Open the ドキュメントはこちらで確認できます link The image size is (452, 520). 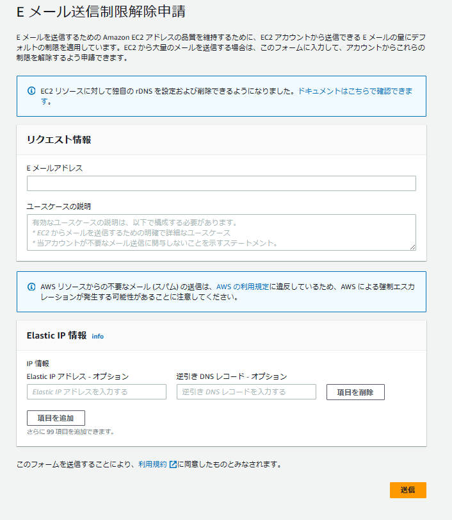[x=355, y=91]
